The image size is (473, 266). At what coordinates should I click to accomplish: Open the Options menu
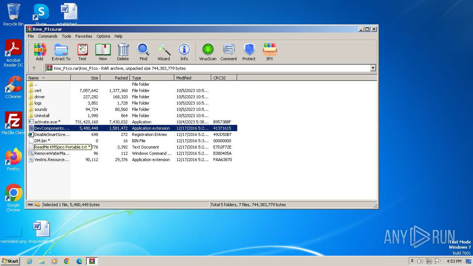pos(103,36)
